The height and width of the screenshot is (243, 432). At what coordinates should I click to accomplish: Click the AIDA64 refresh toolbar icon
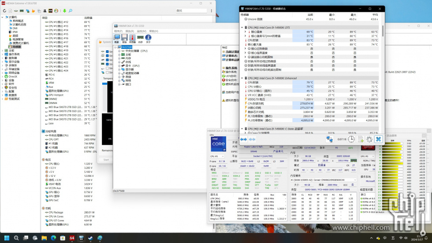pos(4,11)
